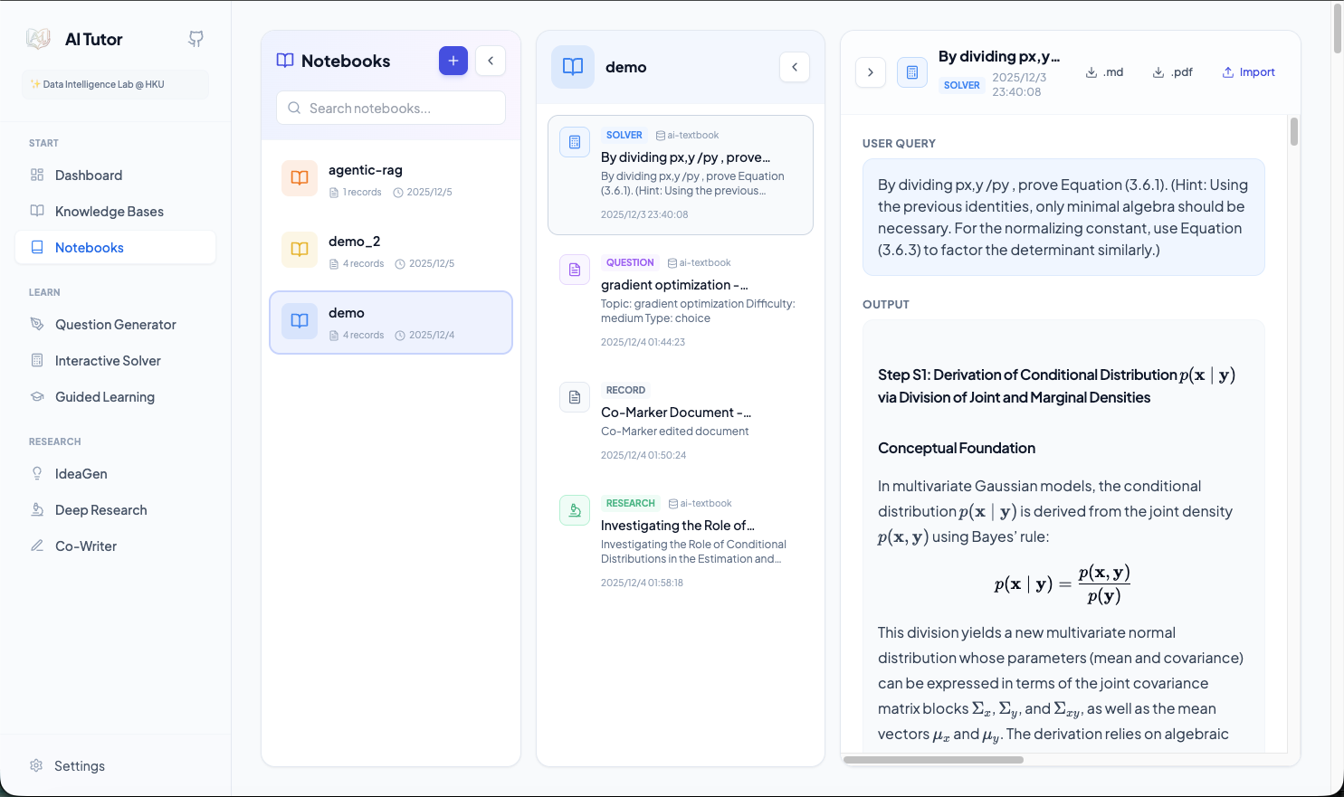Viewport: 1344px width, 797px height.
Task: Create a new notebook with the plus button
Action: coord(453,61)
